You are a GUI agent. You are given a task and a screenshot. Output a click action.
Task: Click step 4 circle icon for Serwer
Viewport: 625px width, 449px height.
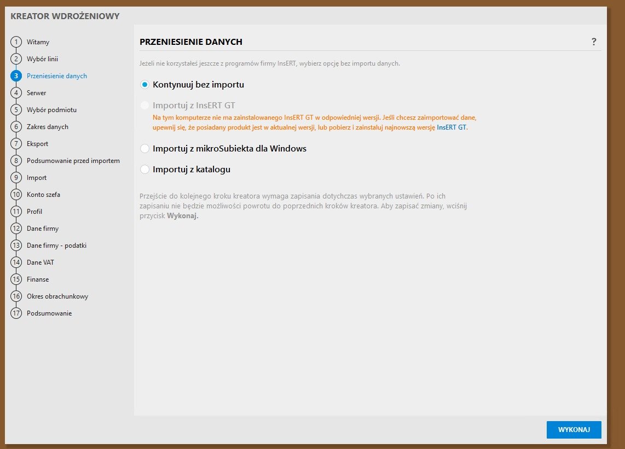[x=16, y=93]
